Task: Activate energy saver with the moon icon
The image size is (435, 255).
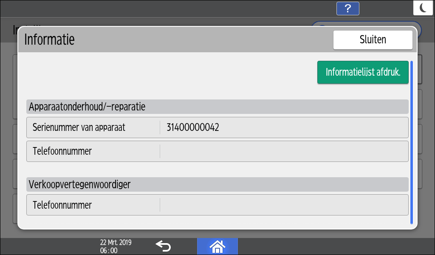Action: tap(423, 8)
